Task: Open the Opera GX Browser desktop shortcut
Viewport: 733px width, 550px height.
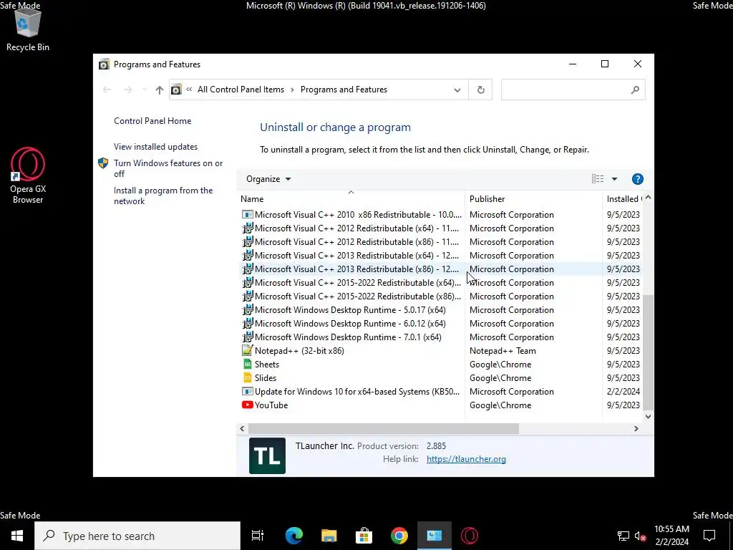Action: (28, 175)
